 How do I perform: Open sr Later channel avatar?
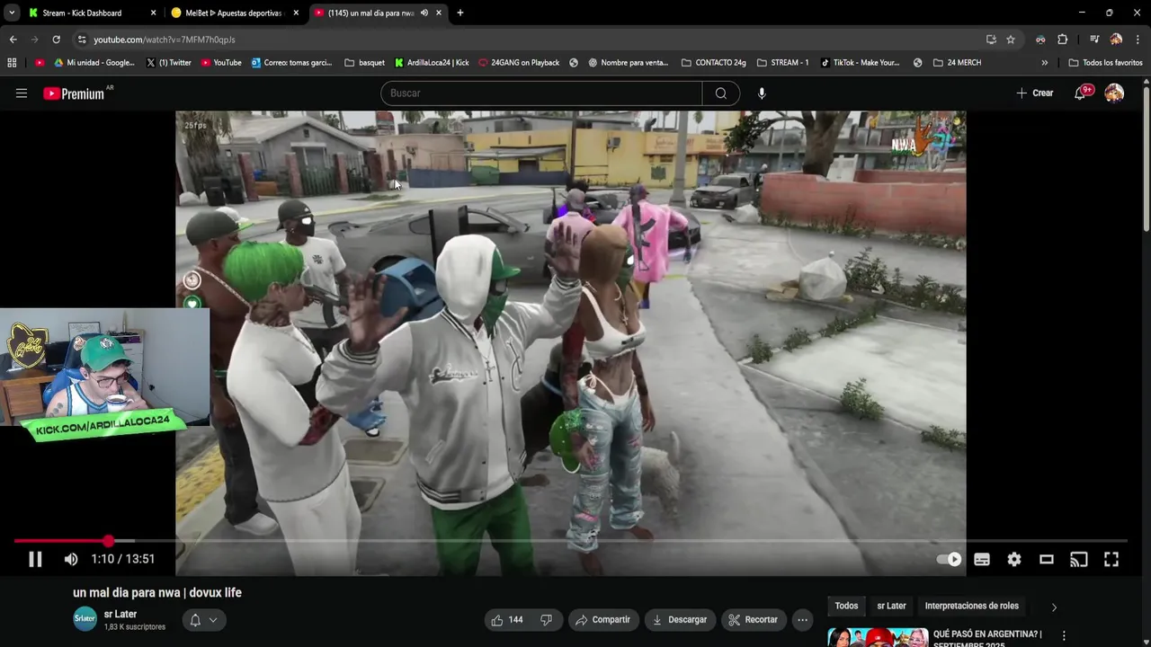pyautogui.click(x=85, y=619)
